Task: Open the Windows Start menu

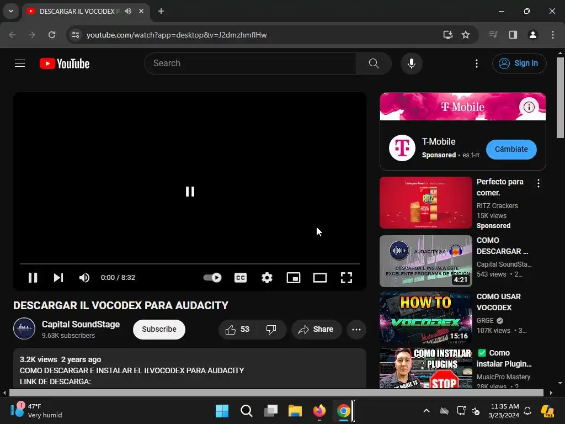Action: point(222,411)
